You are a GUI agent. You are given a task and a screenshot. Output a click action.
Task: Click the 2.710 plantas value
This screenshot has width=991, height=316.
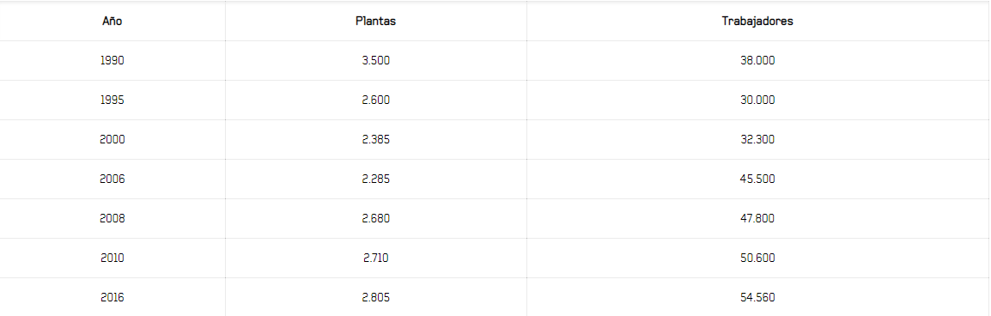375,258
